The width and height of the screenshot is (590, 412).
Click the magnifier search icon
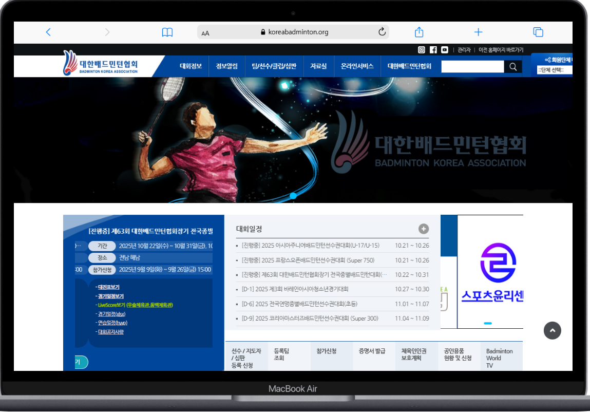tap(513, 67)
